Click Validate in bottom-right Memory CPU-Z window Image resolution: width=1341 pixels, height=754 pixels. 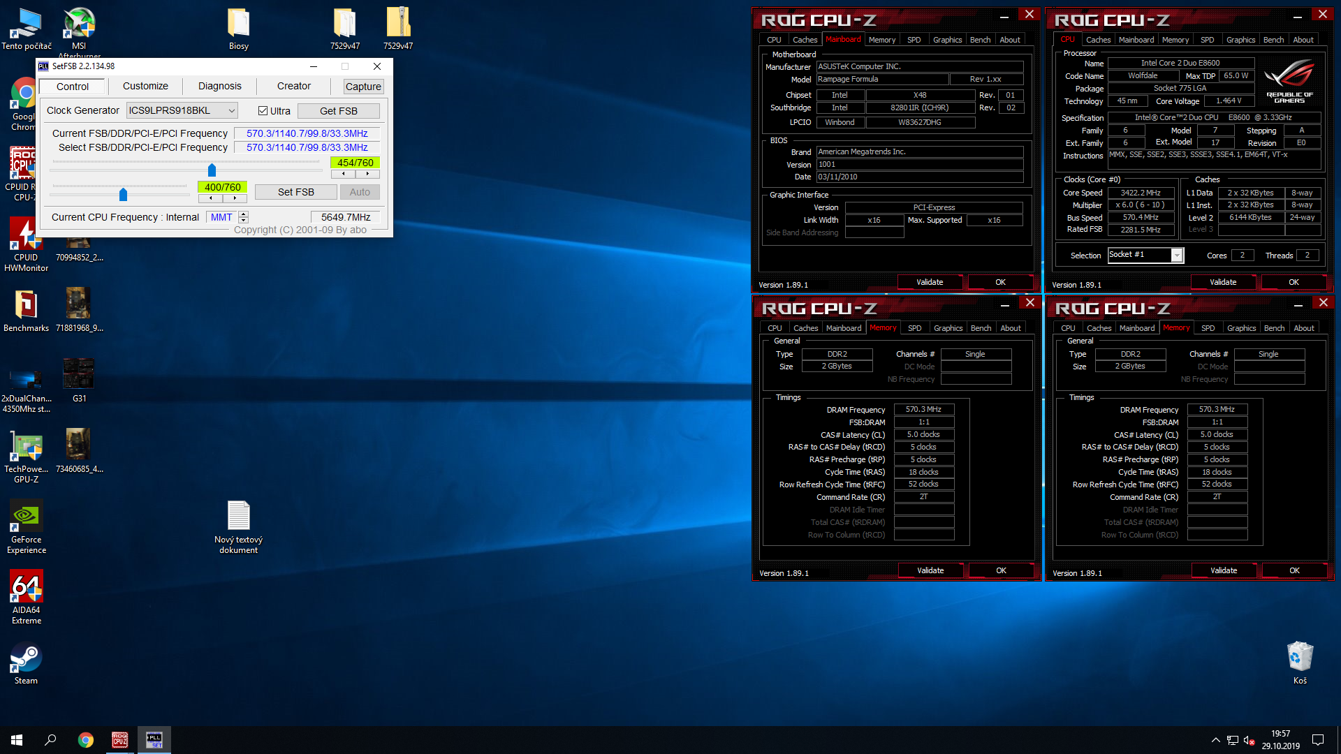pyautogui.click(x=1224, y=570)
